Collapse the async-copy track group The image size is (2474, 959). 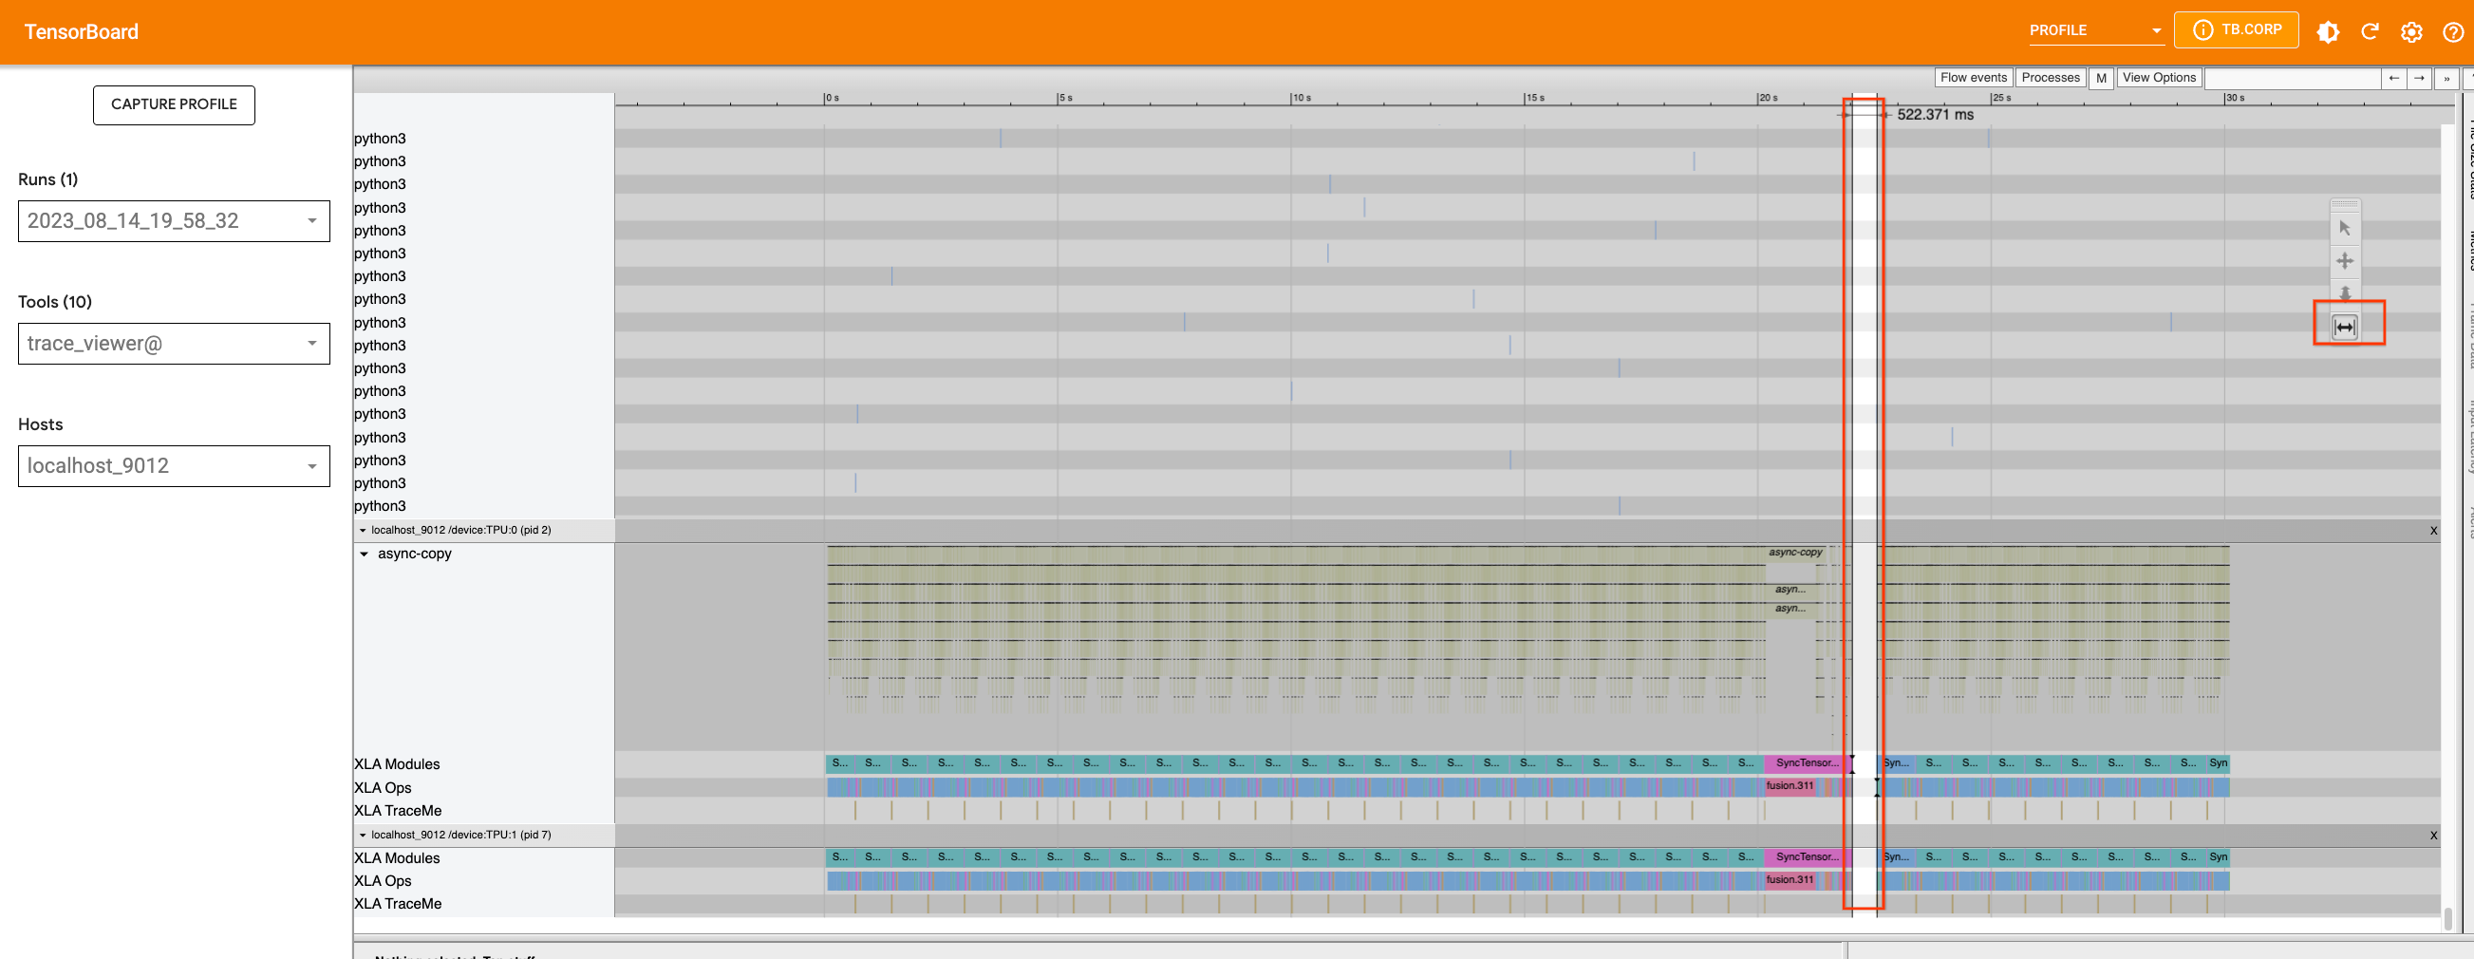pos(364,554)
